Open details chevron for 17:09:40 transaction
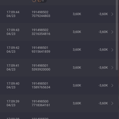119x119 pixels. pyautogui.click(x=112, y=85)
